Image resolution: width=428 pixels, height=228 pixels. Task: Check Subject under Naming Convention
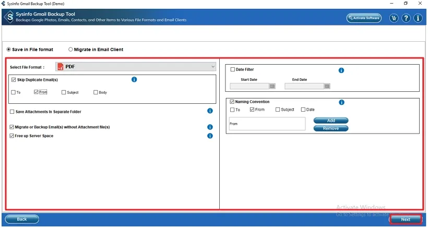coord(278,110)
